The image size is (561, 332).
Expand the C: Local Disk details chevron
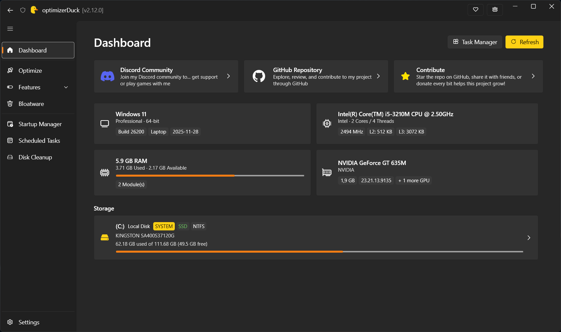(529, 238)
